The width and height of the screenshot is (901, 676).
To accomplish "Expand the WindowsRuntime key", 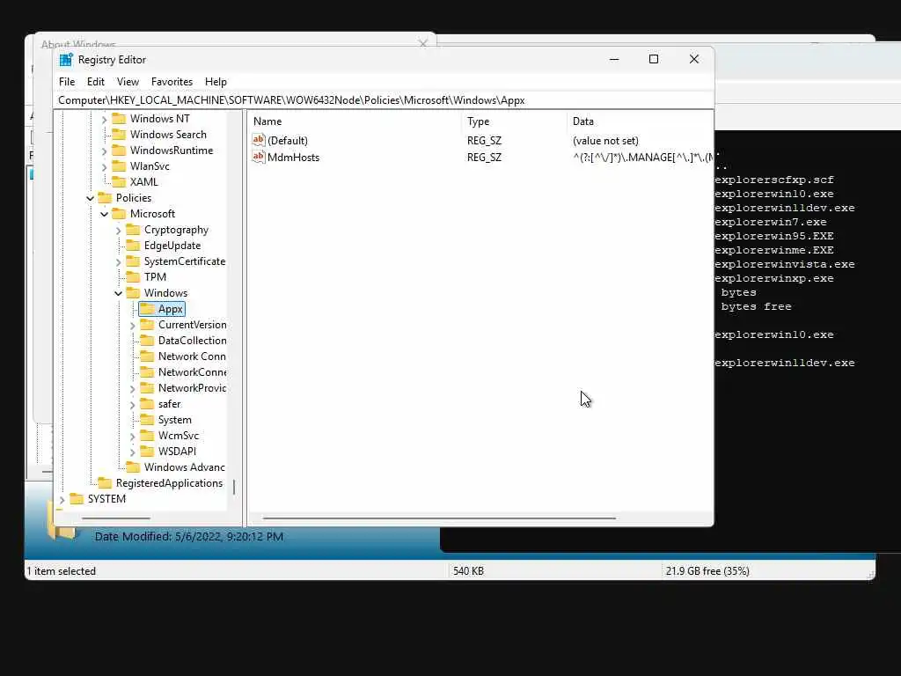I will coord(104,151).
